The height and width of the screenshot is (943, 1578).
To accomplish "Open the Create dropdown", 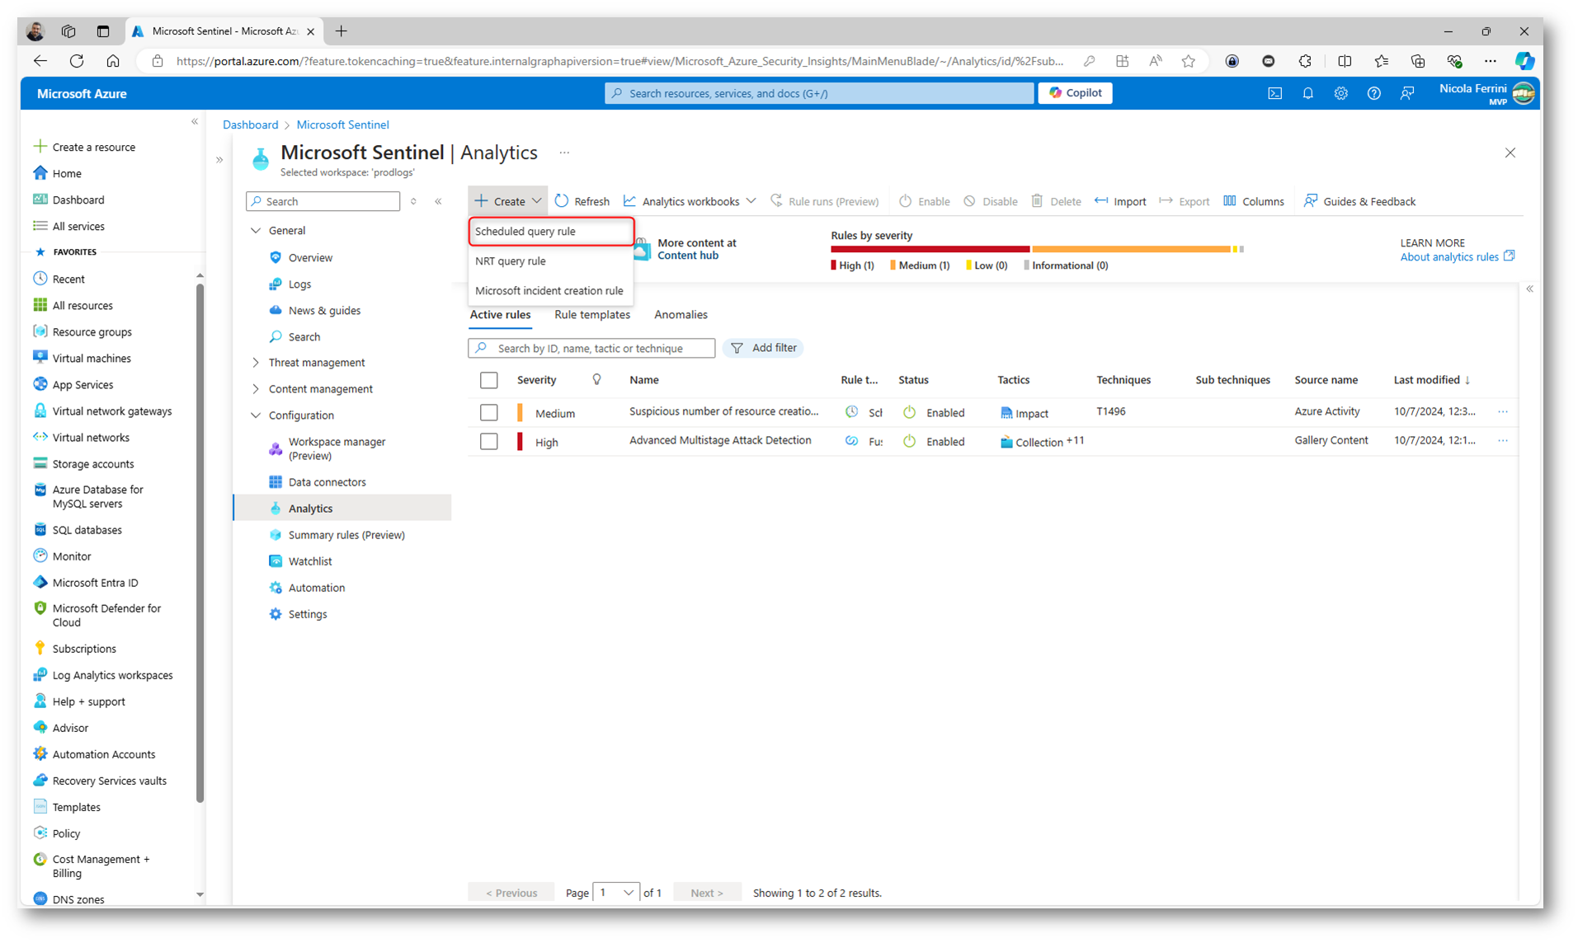I will (508, 201).
